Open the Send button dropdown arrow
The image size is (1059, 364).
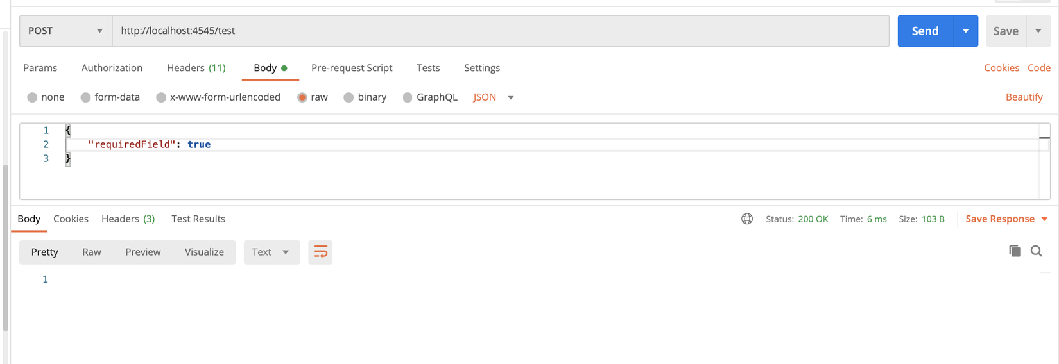point(965,31)
